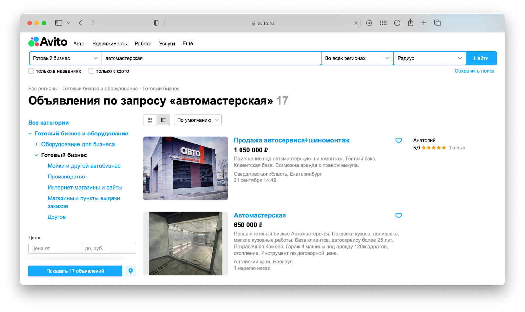Open browser privacy shield report
Image resolution: width=525 pixels, height=312 pixels.
point(156,23)
